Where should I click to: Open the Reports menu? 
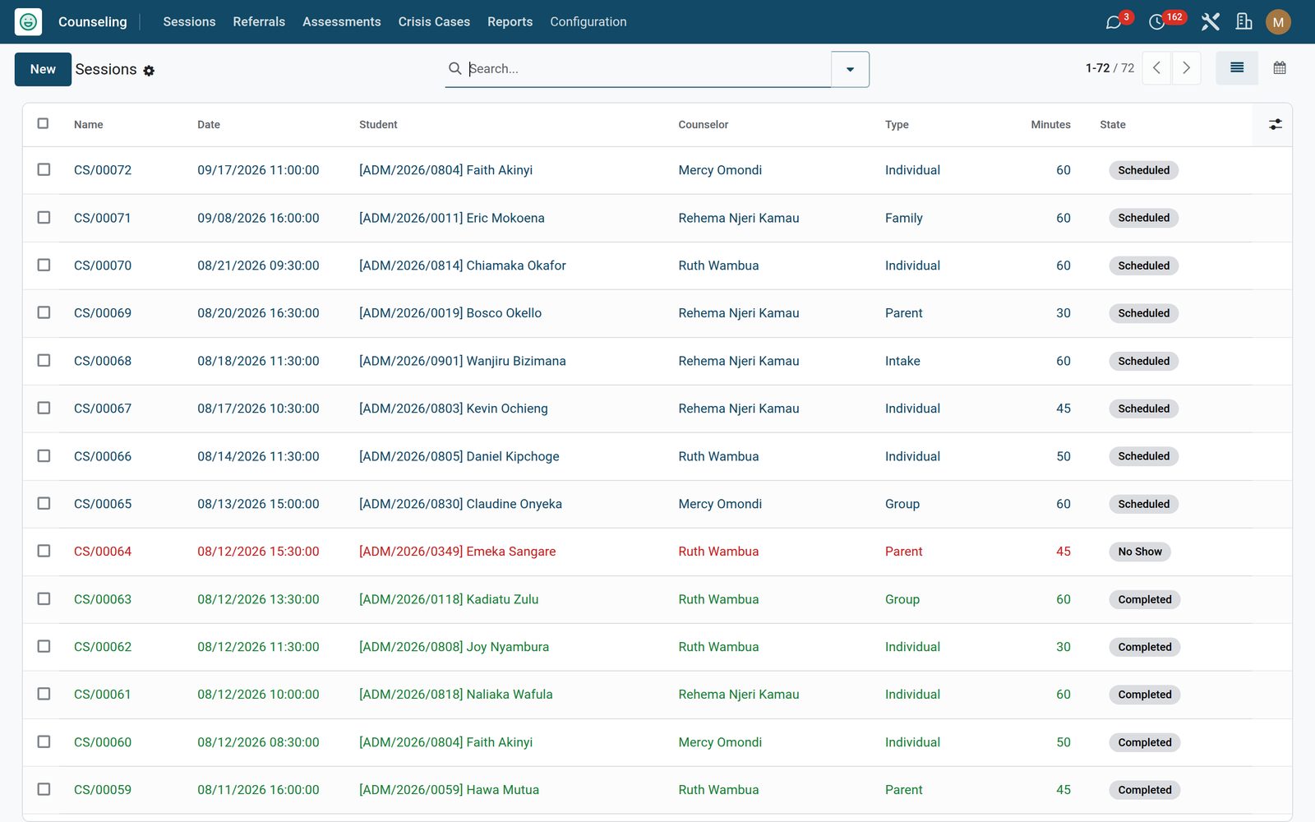510,22
